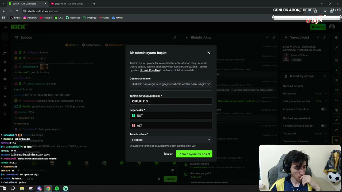Click the address bar URL
The height and width of the screenshot is (192, 342).
coord(43,11)
